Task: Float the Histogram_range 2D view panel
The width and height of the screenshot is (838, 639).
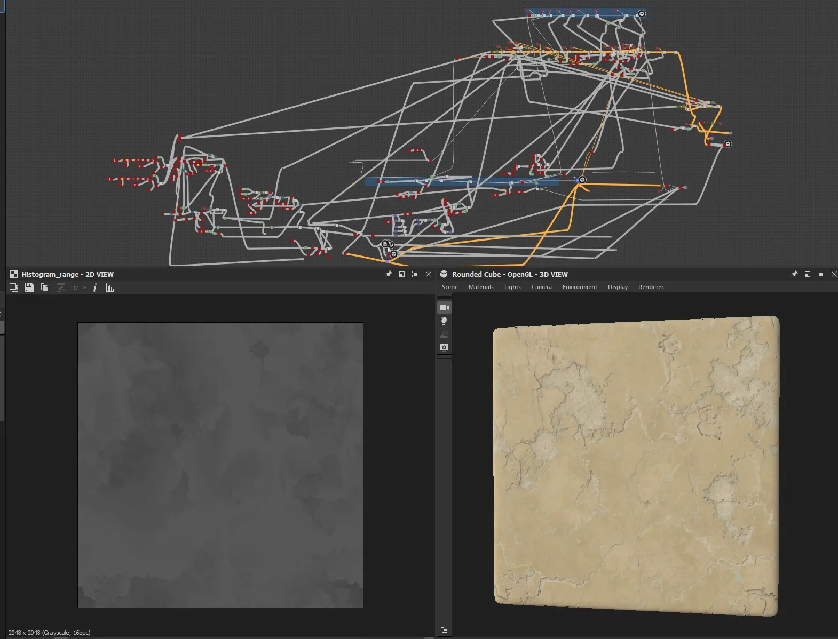Action: point(402,274)
